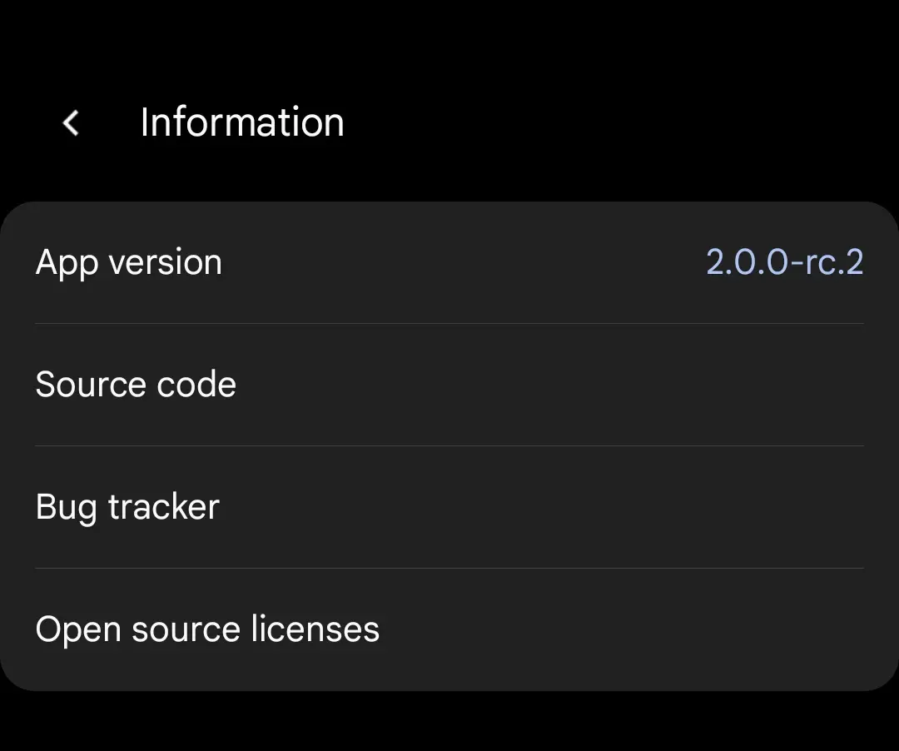Tap the Bug tracker row

[449, 507]
